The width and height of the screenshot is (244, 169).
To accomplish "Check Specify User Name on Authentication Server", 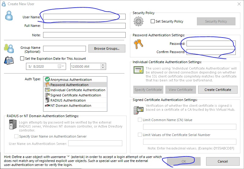I will point(16,136).
